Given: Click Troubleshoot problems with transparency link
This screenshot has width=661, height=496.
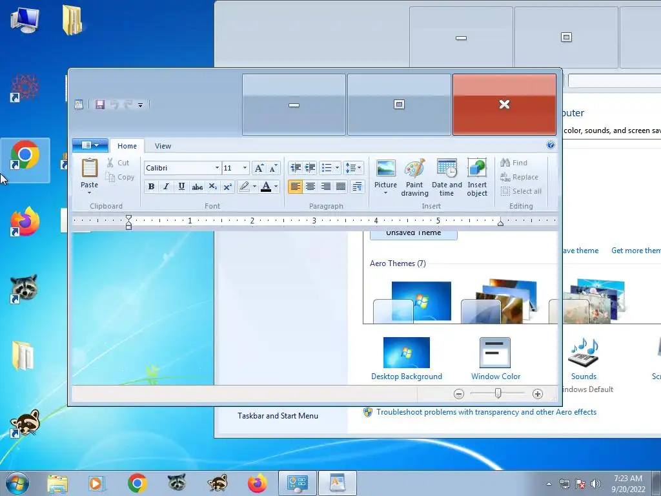Looking at the screenshot, I should click(486, 412).
